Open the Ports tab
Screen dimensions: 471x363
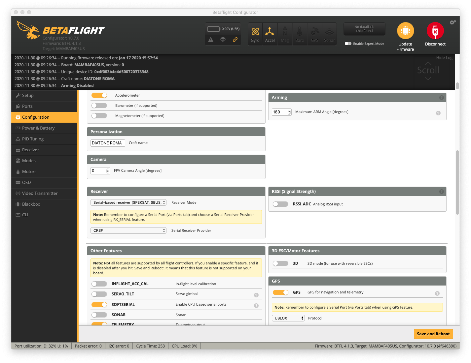[44, 106]
